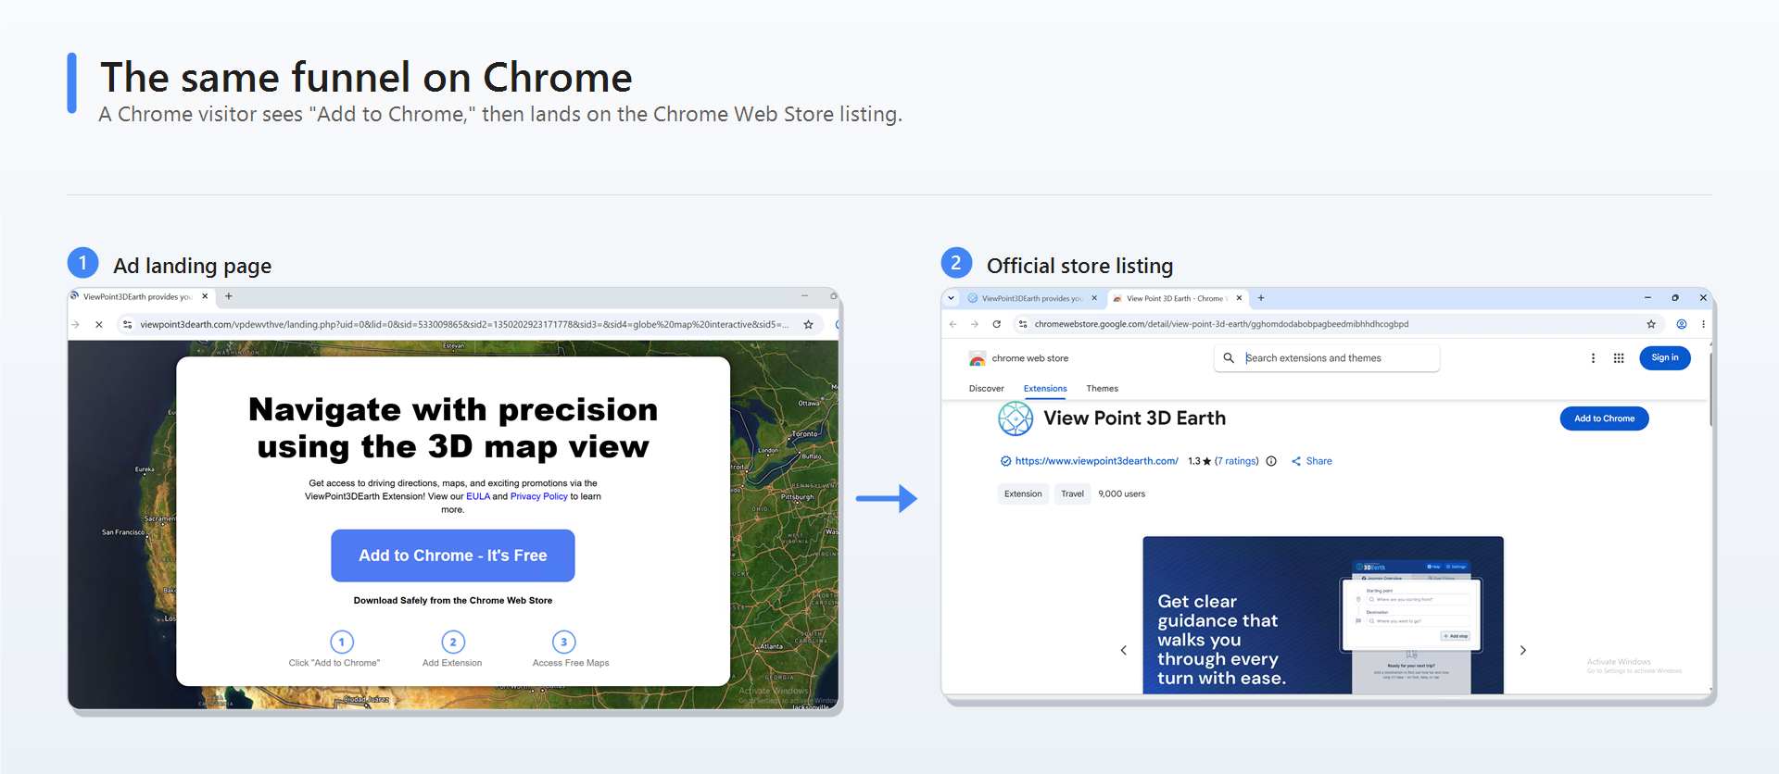
Task: Open new tab in landing page browser
Action: (x=229, y=296)
